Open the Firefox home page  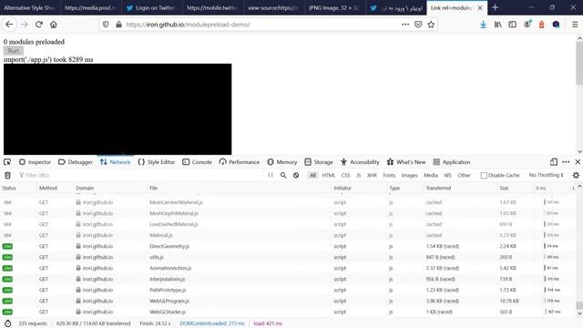coord(54,25)
